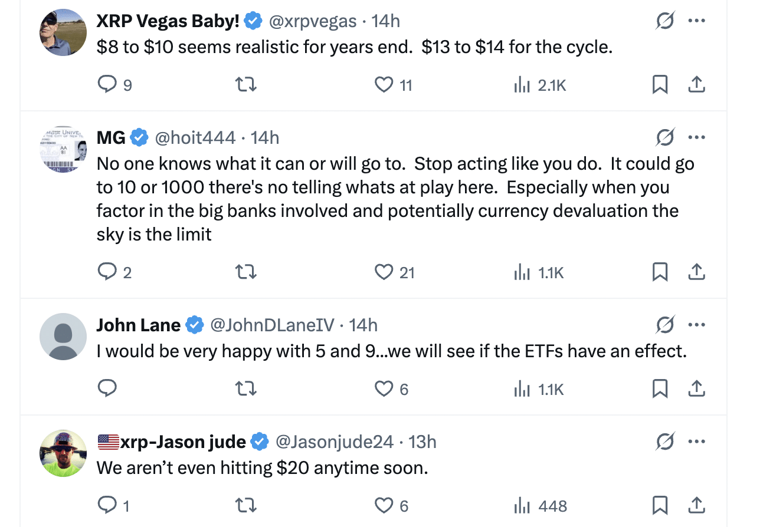Click MG's profile avatar thumbnail
Viewport: 773px width, 527px height.
coord(63,149)
